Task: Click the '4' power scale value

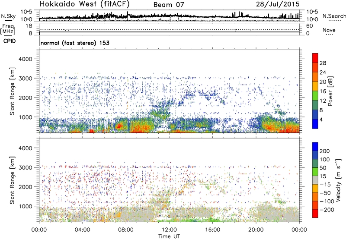Action: [321, 119]
